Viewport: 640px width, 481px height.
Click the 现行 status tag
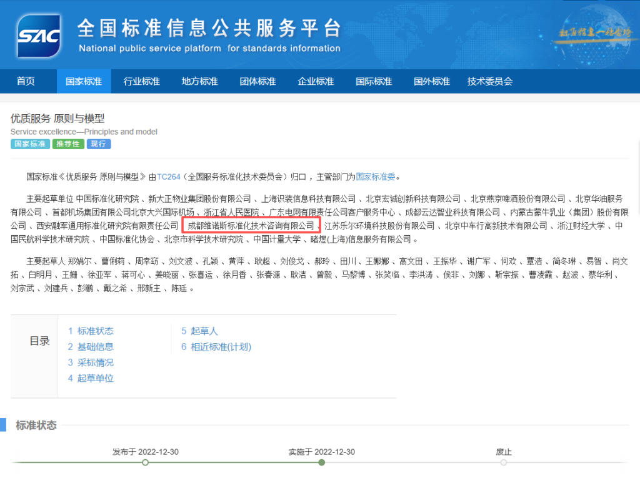point(98,143)
